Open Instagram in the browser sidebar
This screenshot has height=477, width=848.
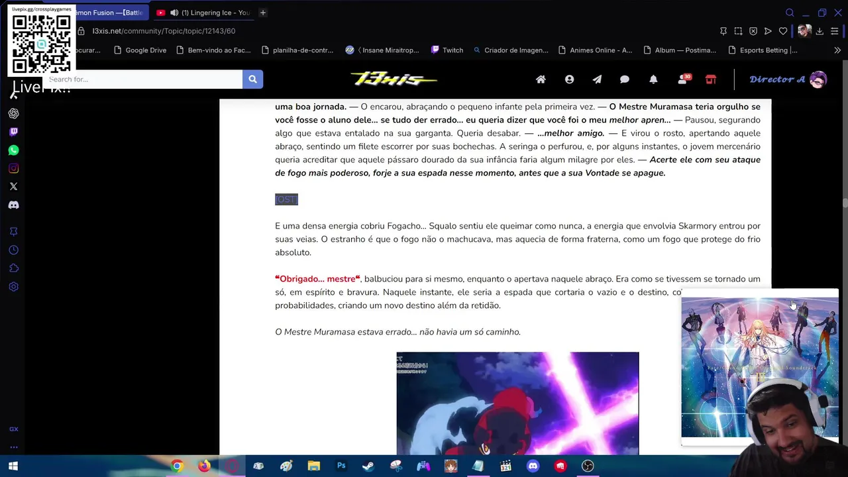[x=13, y=168]
